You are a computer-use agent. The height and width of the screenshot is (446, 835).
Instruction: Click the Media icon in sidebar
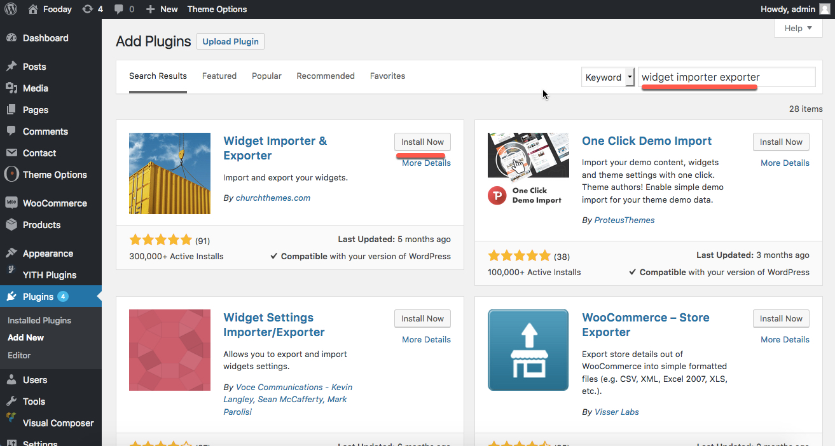click(x=11, y=88)
